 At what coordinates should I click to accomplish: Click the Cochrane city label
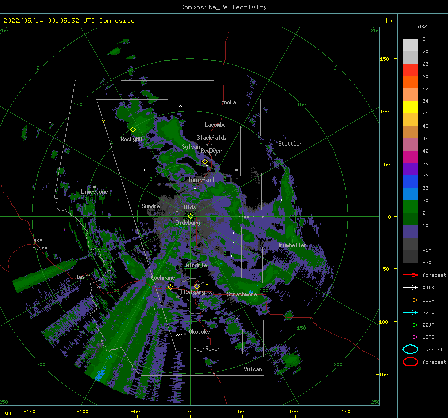[163, 278]
